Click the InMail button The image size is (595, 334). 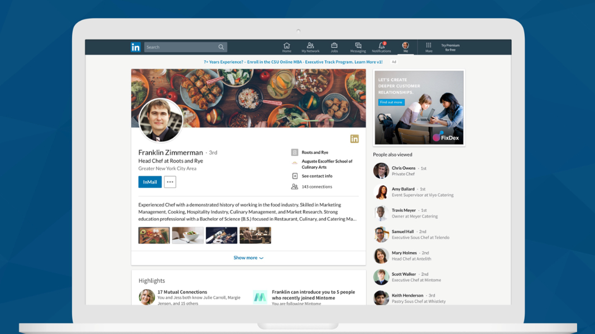pos(150,182)
